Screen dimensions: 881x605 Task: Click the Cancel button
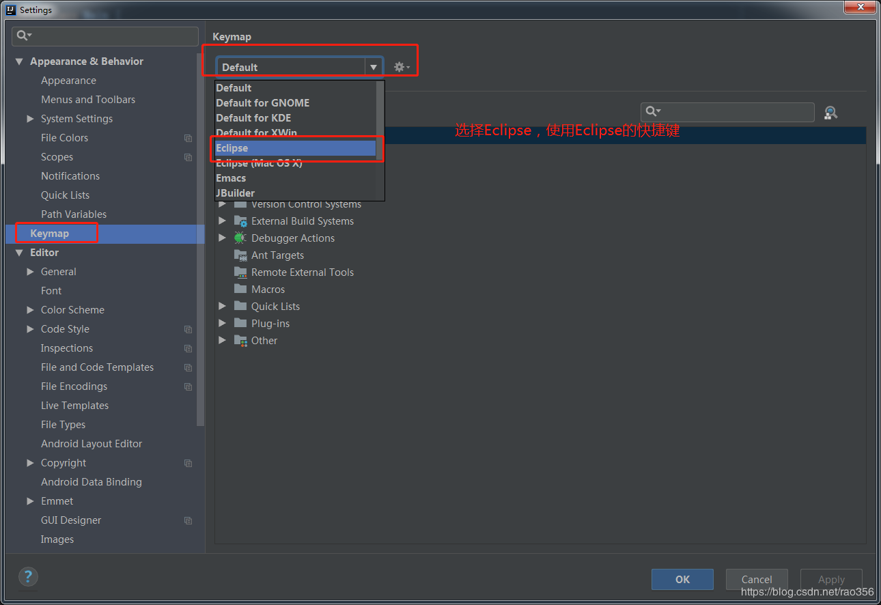pyautogui.click(x=757, y=579)
